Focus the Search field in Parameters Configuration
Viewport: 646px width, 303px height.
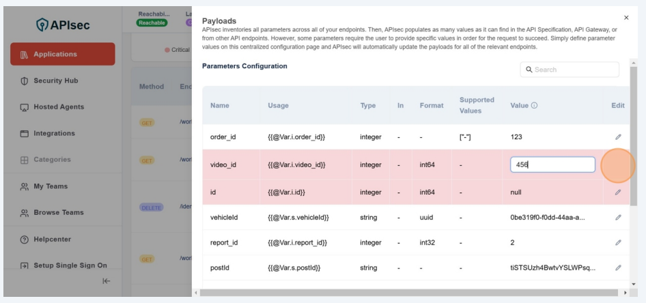570,70
